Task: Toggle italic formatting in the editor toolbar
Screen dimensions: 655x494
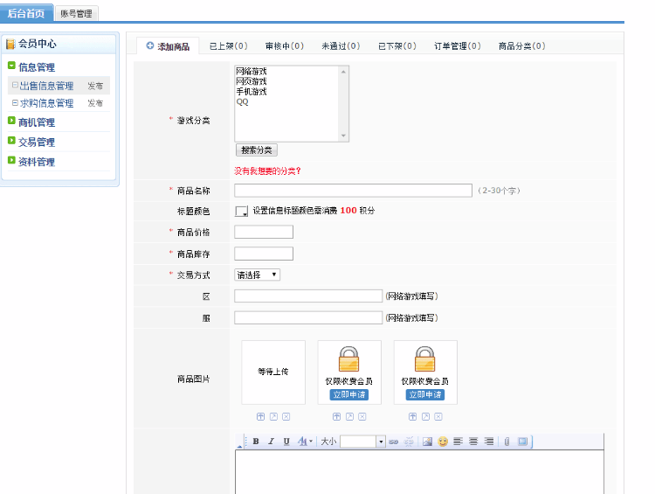Action: tap(271, 442)
